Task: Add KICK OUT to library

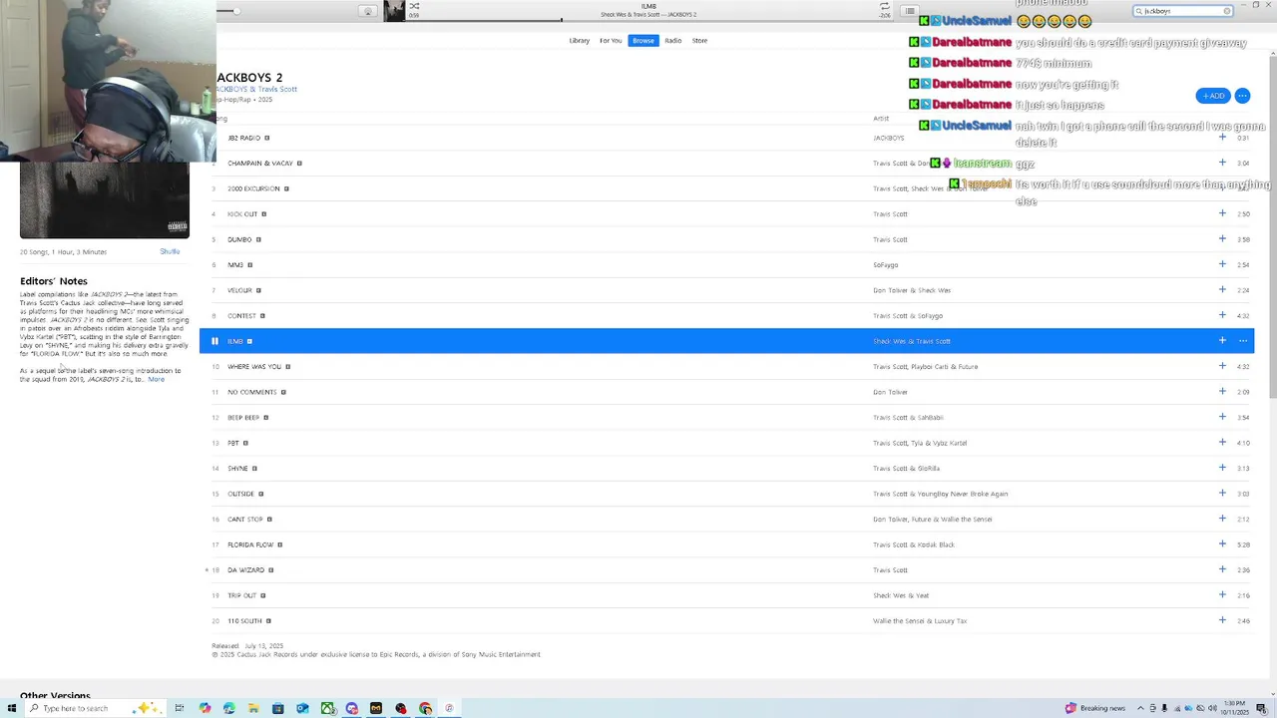Action: (x=1222, y=213)
